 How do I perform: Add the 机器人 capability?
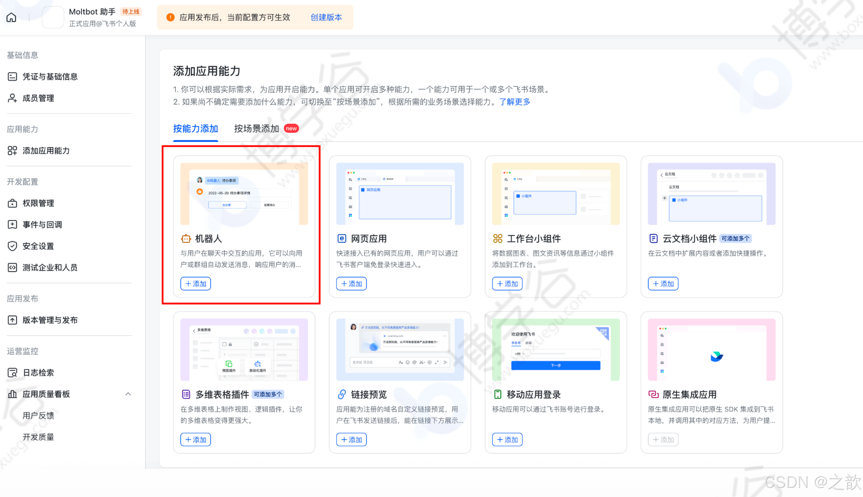point(196,284)
